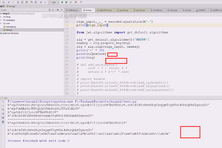Screen dimensions: 222x148
Task: Open Project panel gear options menu
Action: [58, 10]
